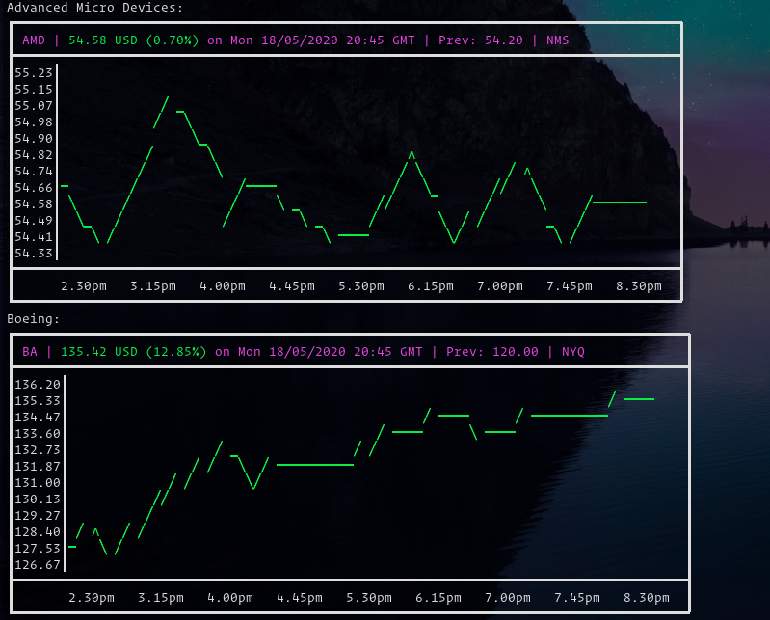Click AMD y-axis value 55.07

point(34,106)
